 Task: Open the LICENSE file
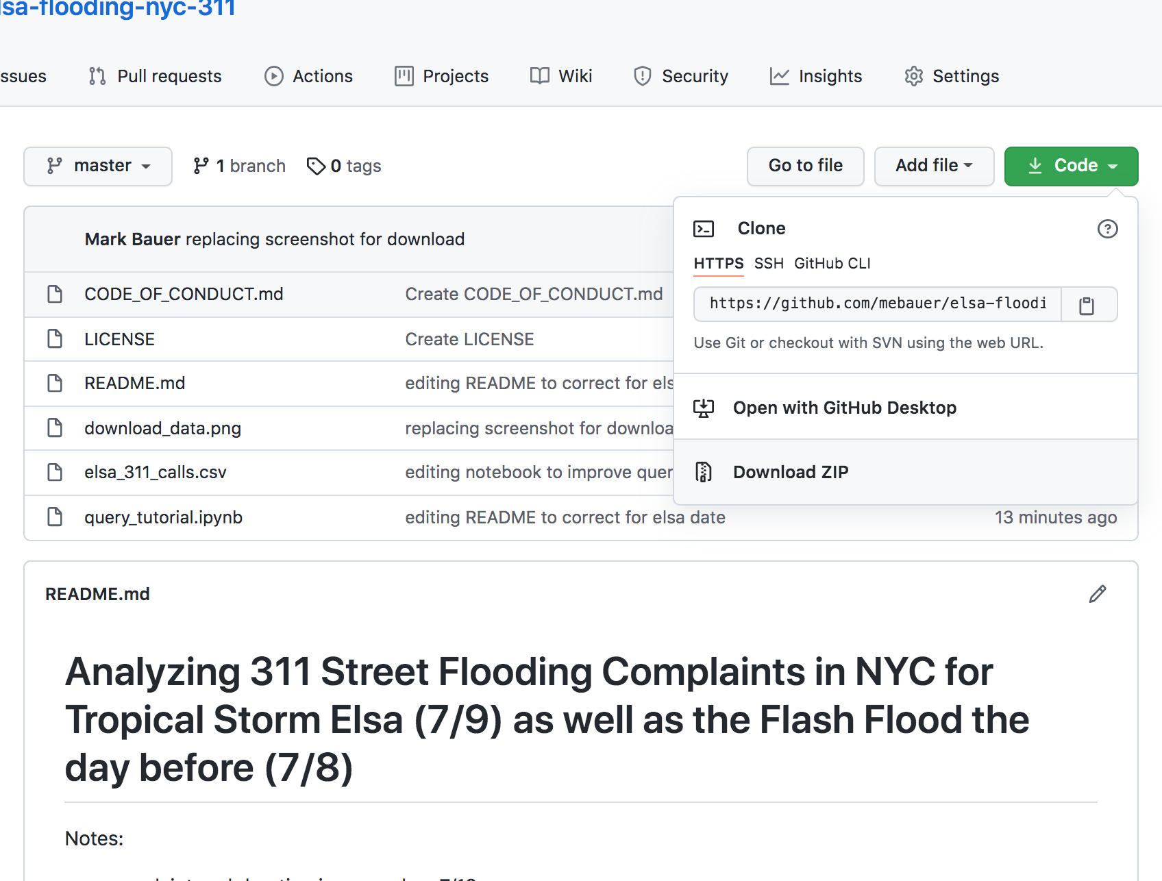tap(119, 339)
